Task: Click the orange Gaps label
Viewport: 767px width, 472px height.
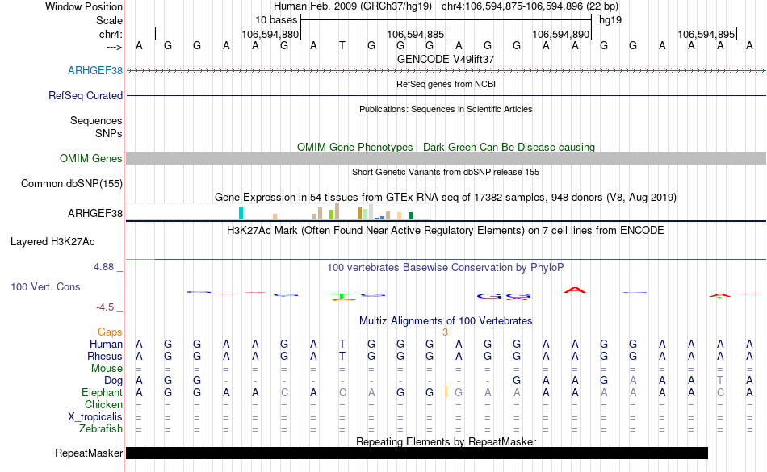Action: [110, 332]
